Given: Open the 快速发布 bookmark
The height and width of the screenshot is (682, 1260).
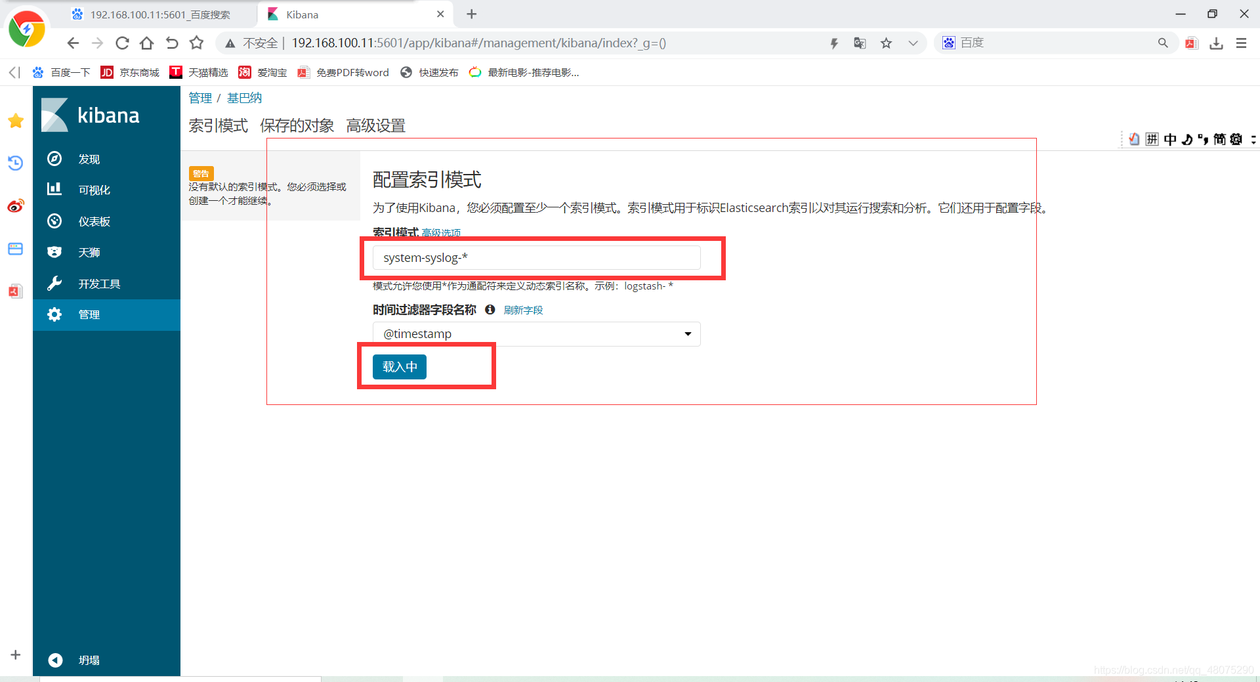Looking at the screenshot, I should 429,72.
